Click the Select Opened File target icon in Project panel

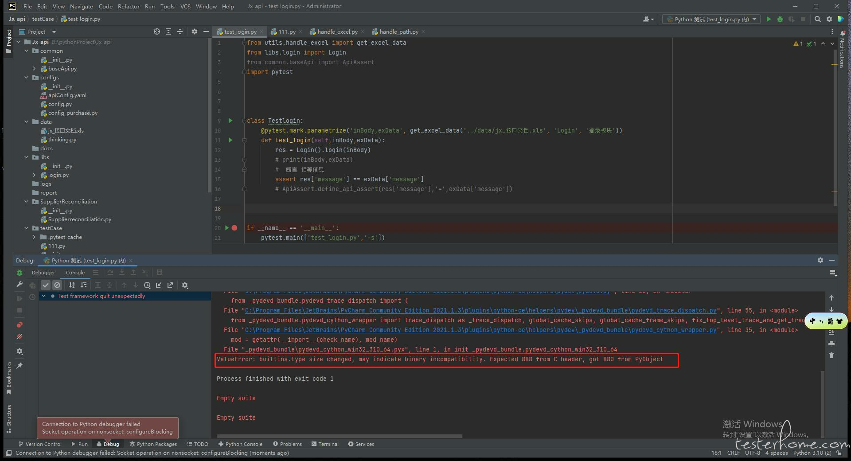coord(156,31)
